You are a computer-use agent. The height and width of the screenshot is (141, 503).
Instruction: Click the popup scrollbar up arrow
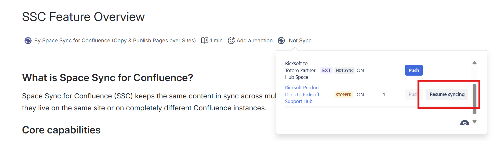click(x=474, y=63)
